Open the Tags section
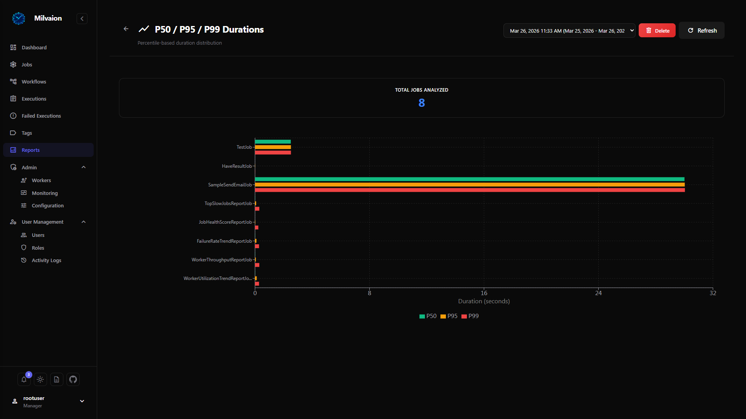Screen dimensions: 746x419 point(27,133)
